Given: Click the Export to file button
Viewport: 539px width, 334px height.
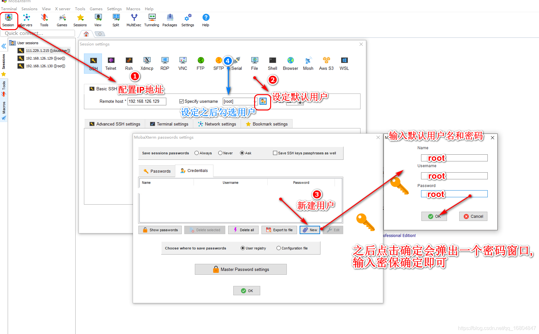Looking at the screenshot, I should pyautogui.click(x=279, y=230).
